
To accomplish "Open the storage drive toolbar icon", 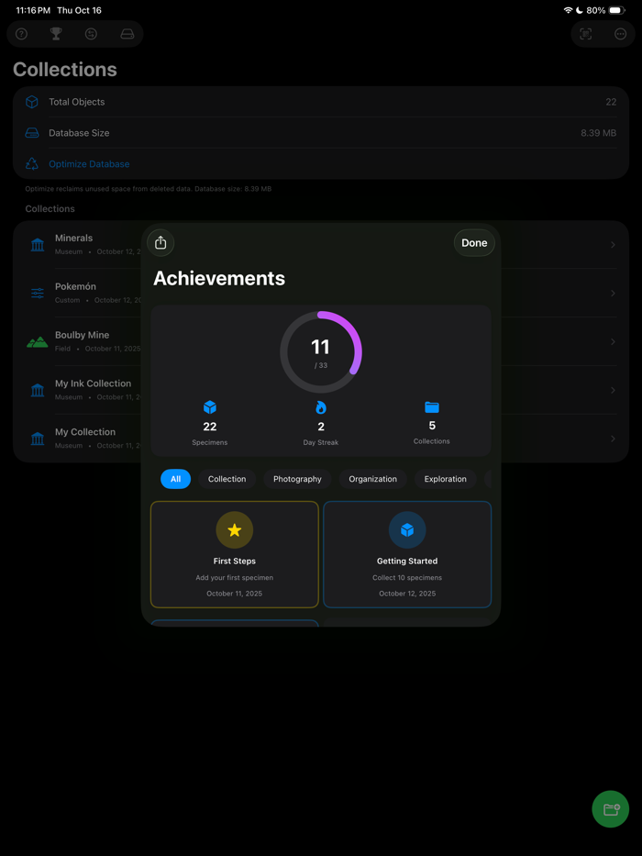I will (x=127, y=34).
